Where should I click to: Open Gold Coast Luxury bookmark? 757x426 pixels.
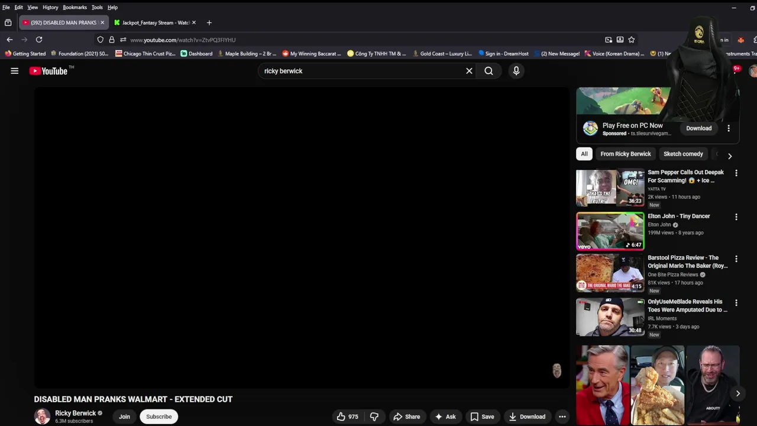(442, 54)
